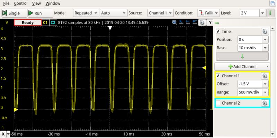Expand the Base dropdown arrow
Image resolution: width=277 pixels, height=138 pixels.
point(265,48)
